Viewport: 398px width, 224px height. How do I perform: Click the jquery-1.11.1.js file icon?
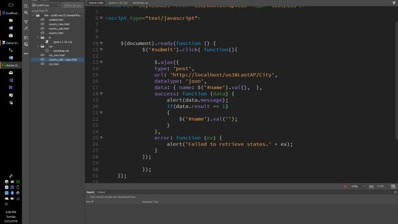point(47,42)
